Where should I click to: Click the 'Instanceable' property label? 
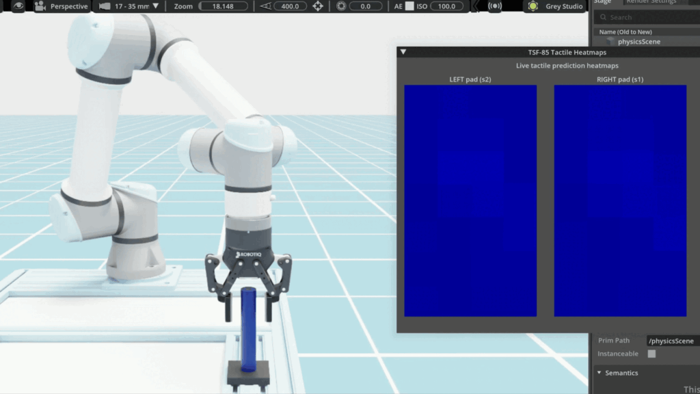click(618, 354)
